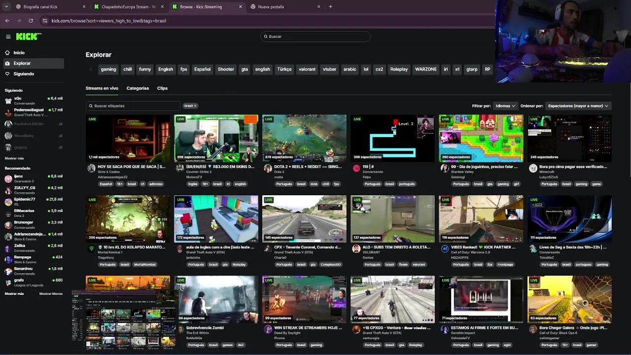Open HOY SE SACA stream thumbnail
The height and width of the screenshot is (355, 631).
pos(128,139)
